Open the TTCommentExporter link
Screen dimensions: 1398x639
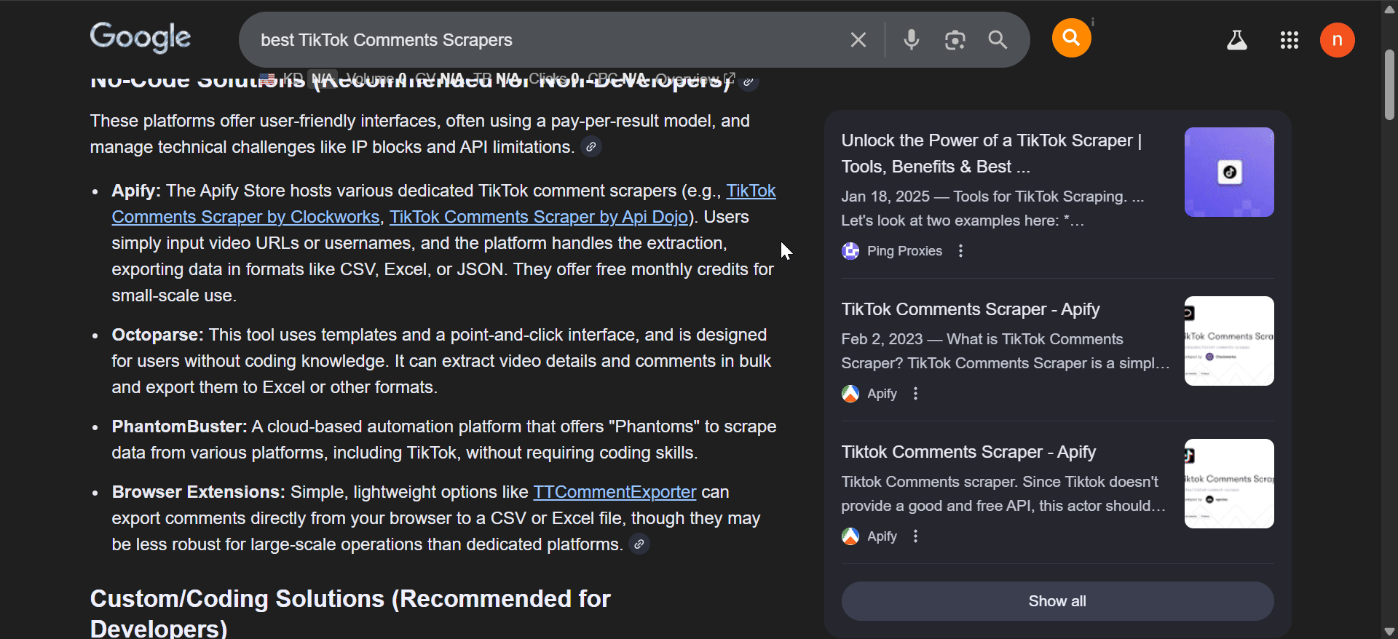(x=615, y=492)
